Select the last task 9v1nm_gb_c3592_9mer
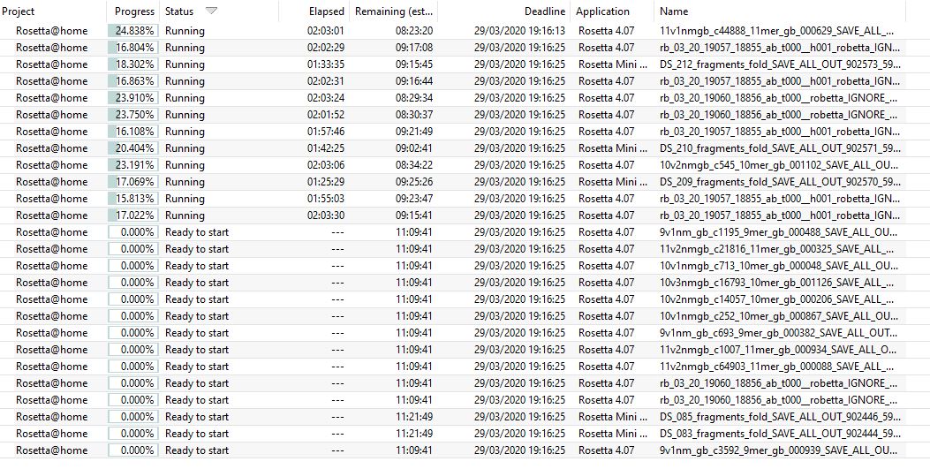Screen dimensions: 930x469 [x=779, y=450]
